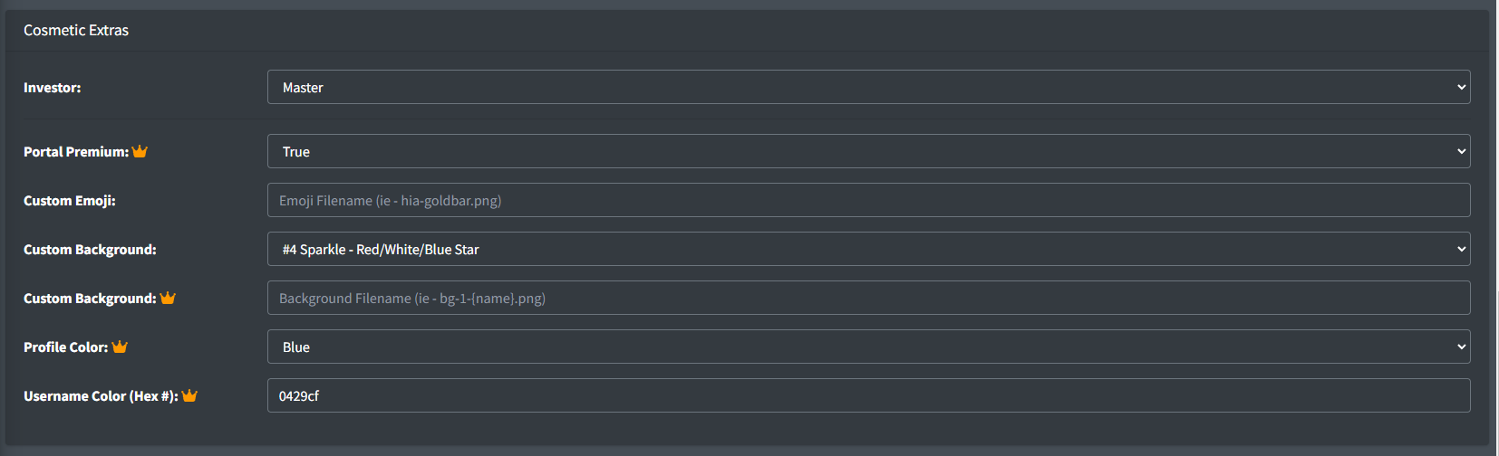Click chevron arrow of Profile Color select
The height and width of the screenshot is (456, 1499).
(x=1461, y=347)
